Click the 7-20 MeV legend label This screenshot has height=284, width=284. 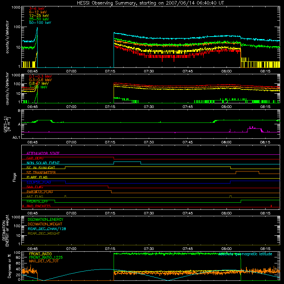coord(38,87)
